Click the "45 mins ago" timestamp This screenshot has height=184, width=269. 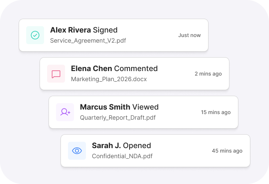point(227,151)
